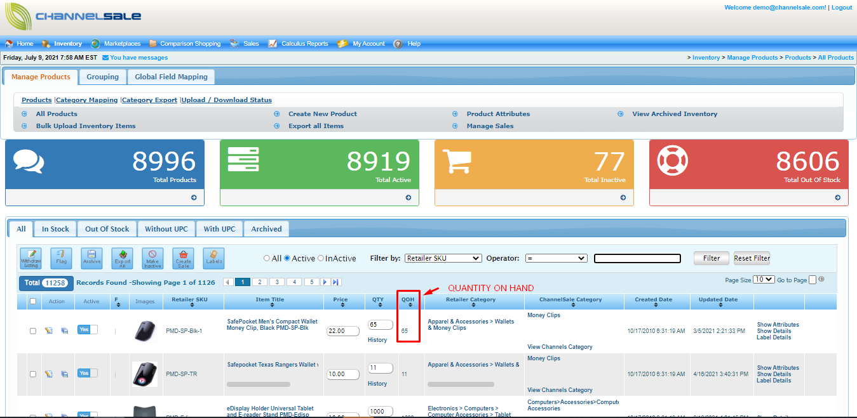Click the copy icon for PMD-SP-Blk-1

pos(64,330)
